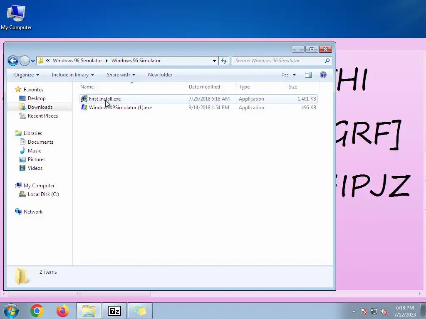Image resolution: width=426 pixels, height=319 pixels.
Task: Open the Share with menu
Action: [x=121, y=75]
